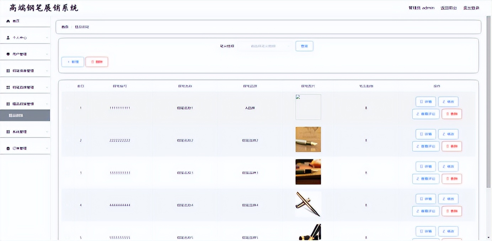The width and height of the screenshot is (492, 241).
Task: Click the plus icon on the add button
Action: [x=69, y=62]
